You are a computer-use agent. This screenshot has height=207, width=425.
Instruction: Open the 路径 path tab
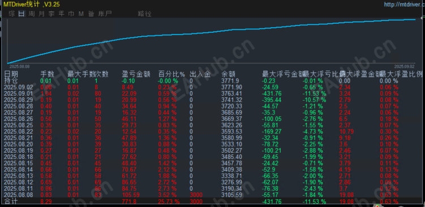click(145, 14)
